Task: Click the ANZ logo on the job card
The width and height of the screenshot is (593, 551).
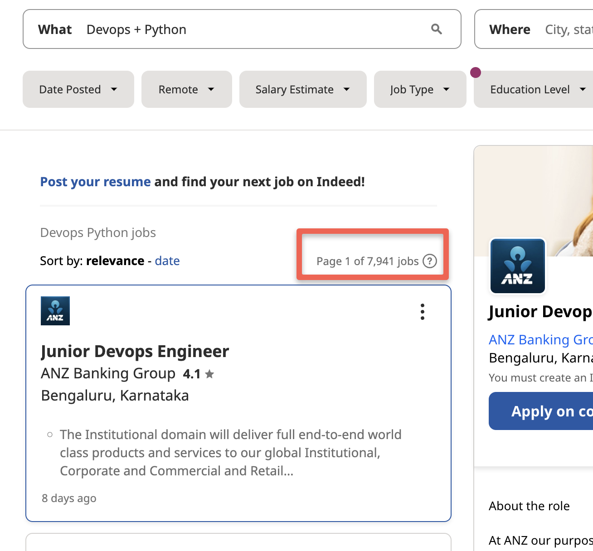Action: tap(55, 310)
